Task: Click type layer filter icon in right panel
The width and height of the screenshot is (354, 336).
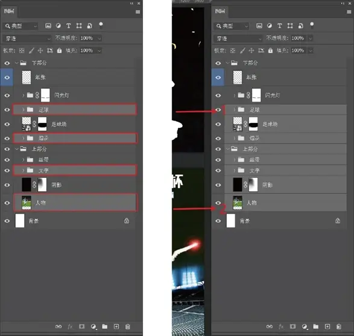Action: tap(279, 26)
